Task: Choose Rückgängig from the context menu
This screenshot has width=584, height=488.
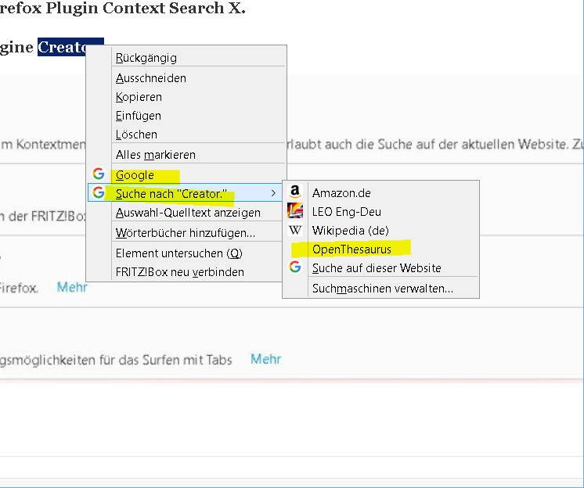Action: click(186, 58)
